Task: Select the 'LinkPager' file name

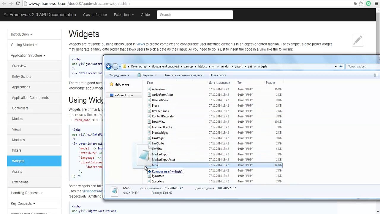Action: tap(158, 138)
